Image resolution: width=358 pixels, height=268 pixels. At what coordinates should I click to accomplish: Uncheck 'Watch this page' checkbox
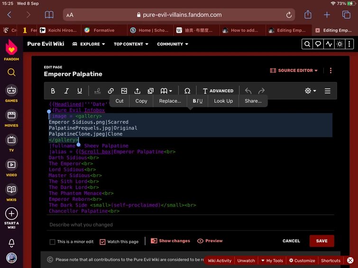click(102, 241)
